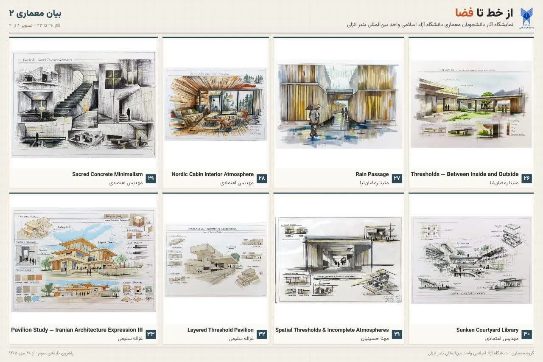Click number badge ۲۶ beside the Thresholds title

526,179
